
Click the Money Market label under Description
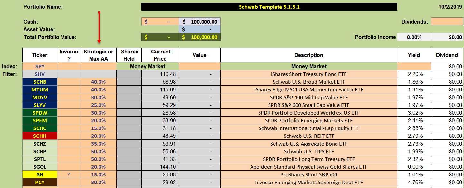(x=308, y=66)
